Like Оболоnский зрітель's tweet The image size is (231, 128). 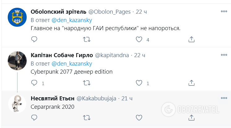[x=139, y=39]
